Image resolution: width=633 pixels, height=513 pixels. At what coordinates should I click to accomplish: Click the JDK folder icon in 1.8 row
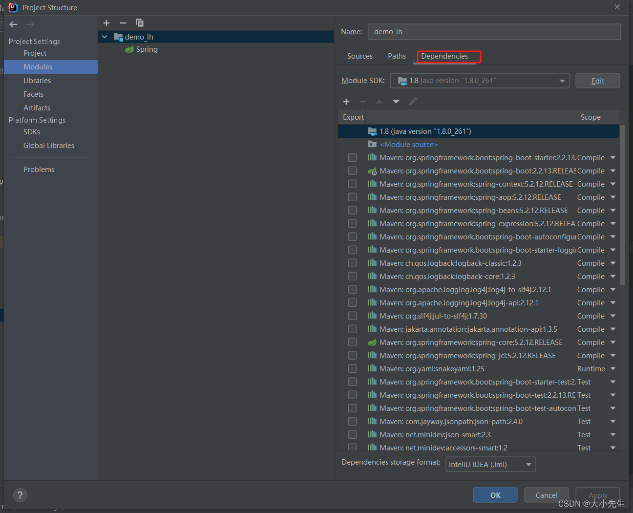372,131
